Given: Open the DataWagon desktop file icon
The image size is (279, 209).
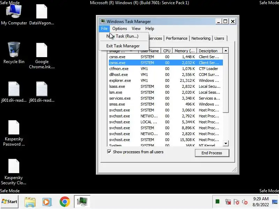Looking at the screenshot, I should coord(42,15).
